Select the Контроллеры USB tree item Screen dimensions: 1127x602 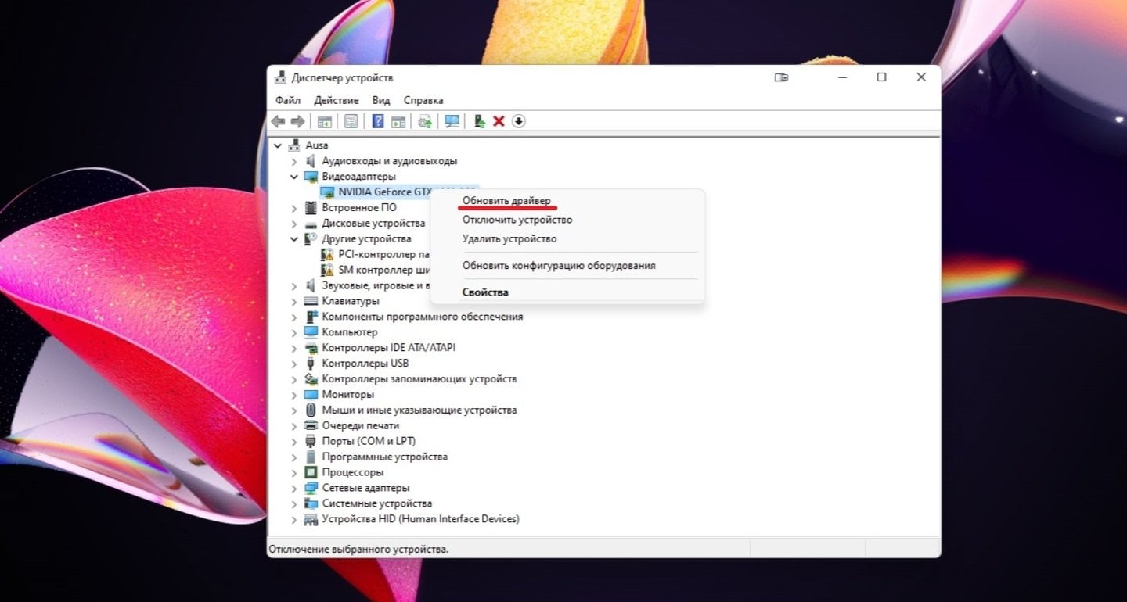click(x=365, y=364)
